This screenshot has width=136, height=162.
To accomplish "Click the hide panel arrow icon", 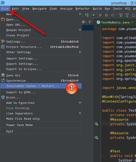I will pos(90,22).
